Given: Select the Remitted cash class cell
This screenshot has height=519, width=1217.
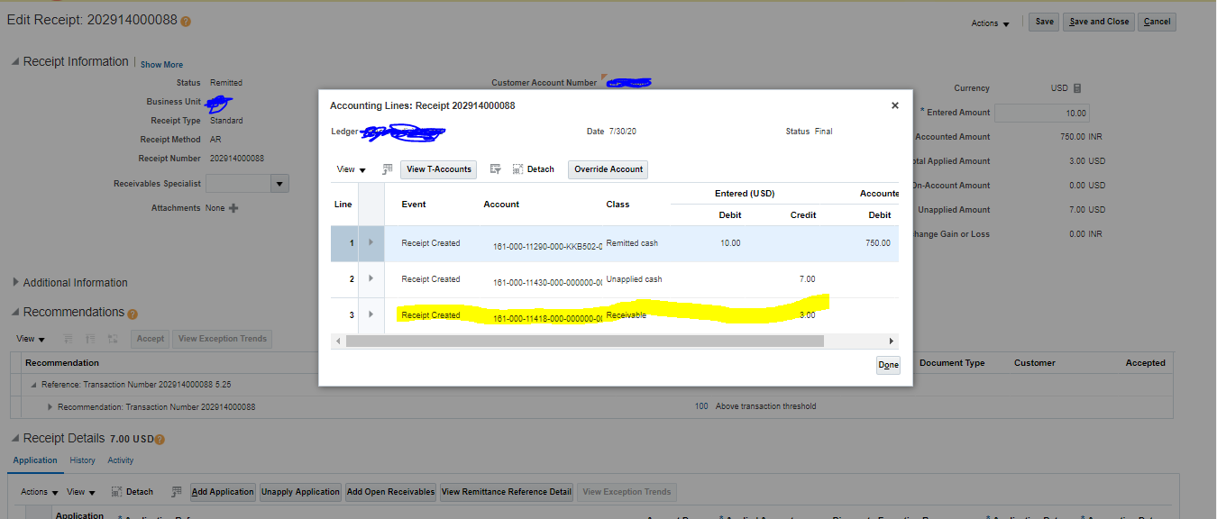Looking at the screenshot, I should click(632, 243).
